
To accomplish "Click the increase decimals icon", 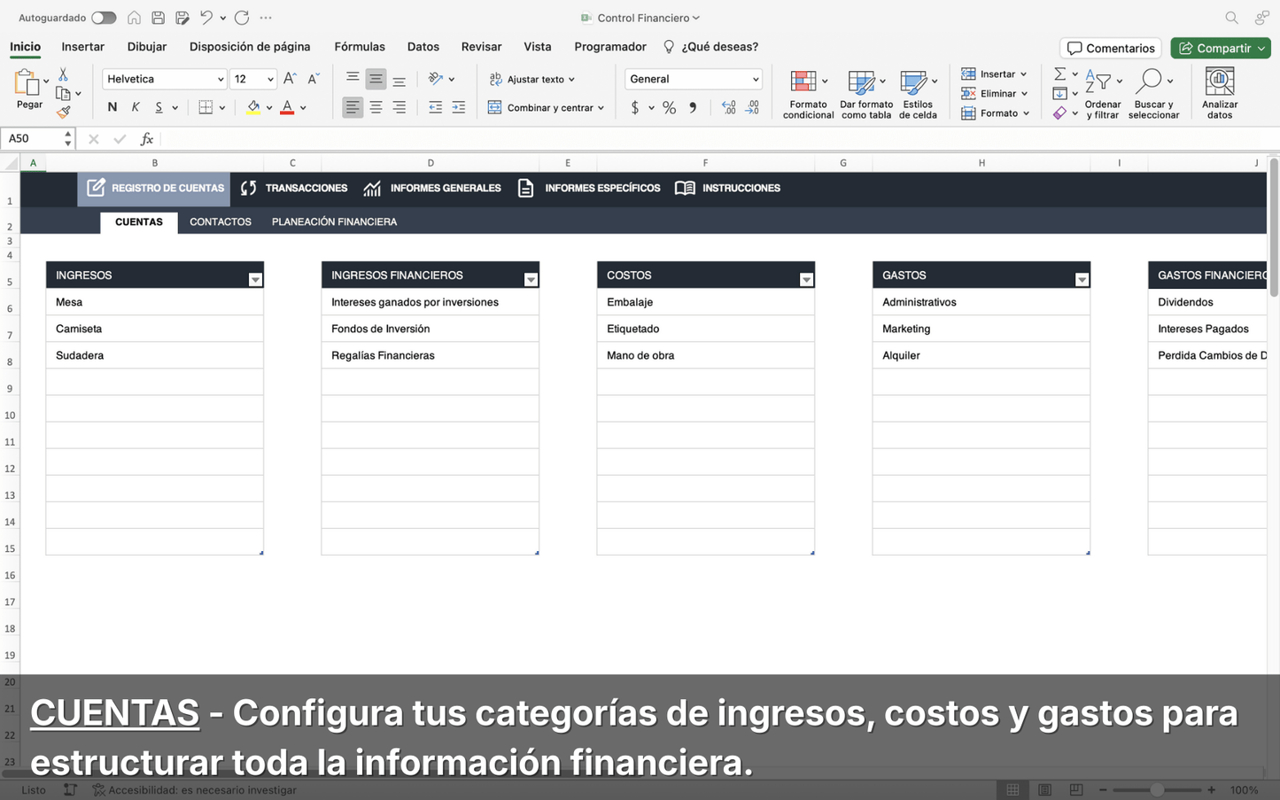I will (729, 107).
